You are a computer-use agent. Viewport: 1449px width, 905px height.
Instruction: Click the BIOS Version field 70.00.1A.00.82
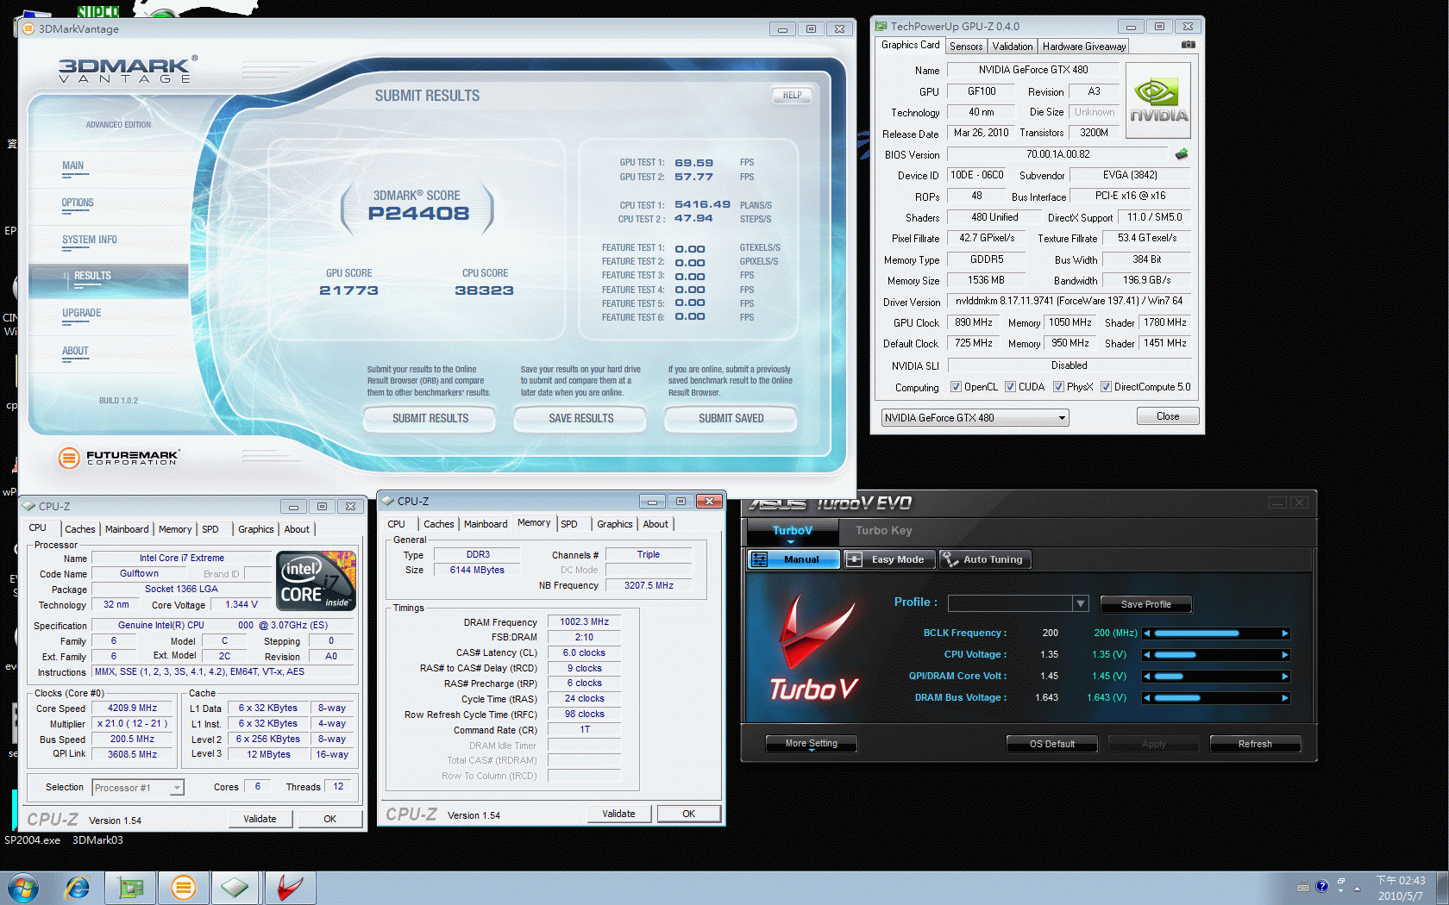tap(1057, 154)
